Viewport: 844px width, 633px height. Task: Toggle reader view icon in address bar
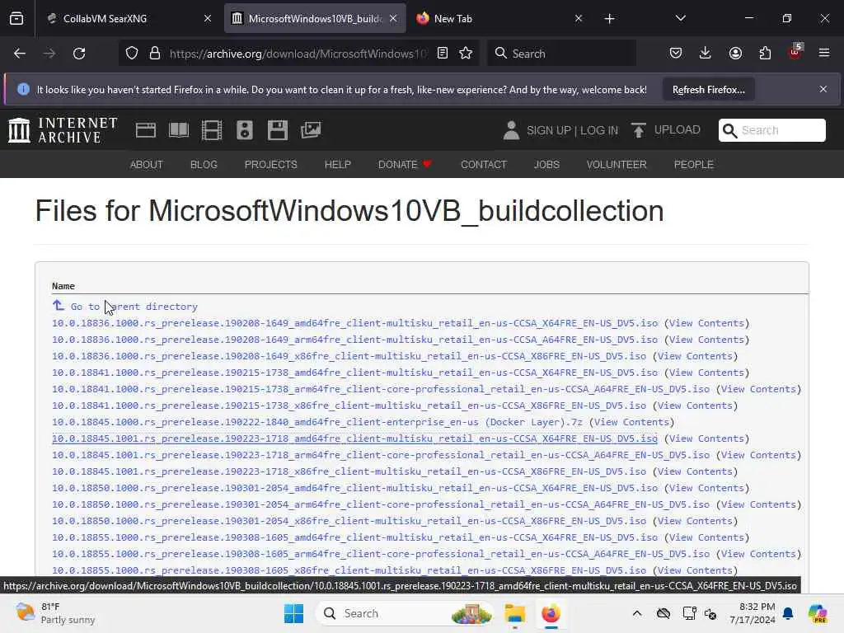point(443,54)
